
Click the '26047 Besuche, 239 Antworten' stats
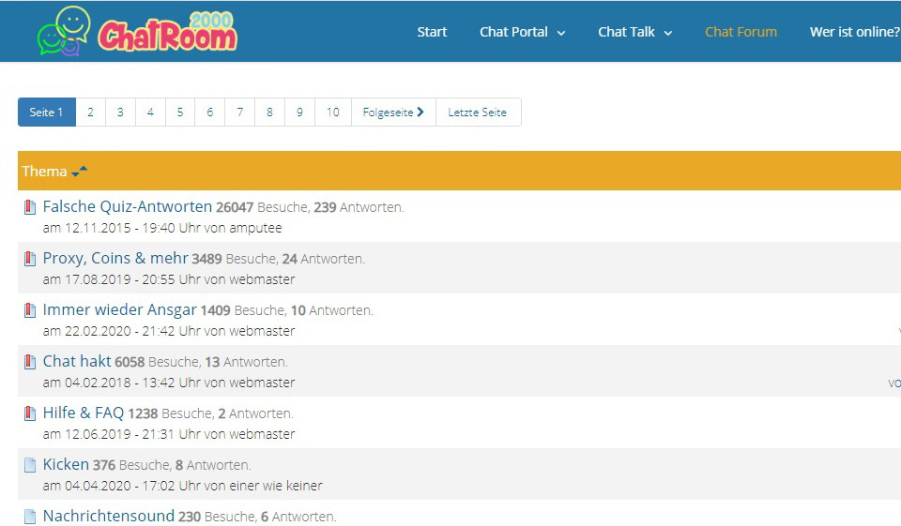tap(311, 207)
